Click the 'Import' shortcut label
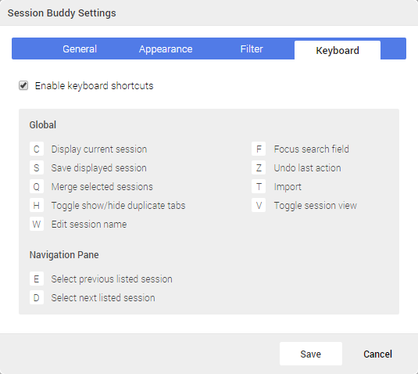Viewport: 418px width, 374px height. [288, 187]
